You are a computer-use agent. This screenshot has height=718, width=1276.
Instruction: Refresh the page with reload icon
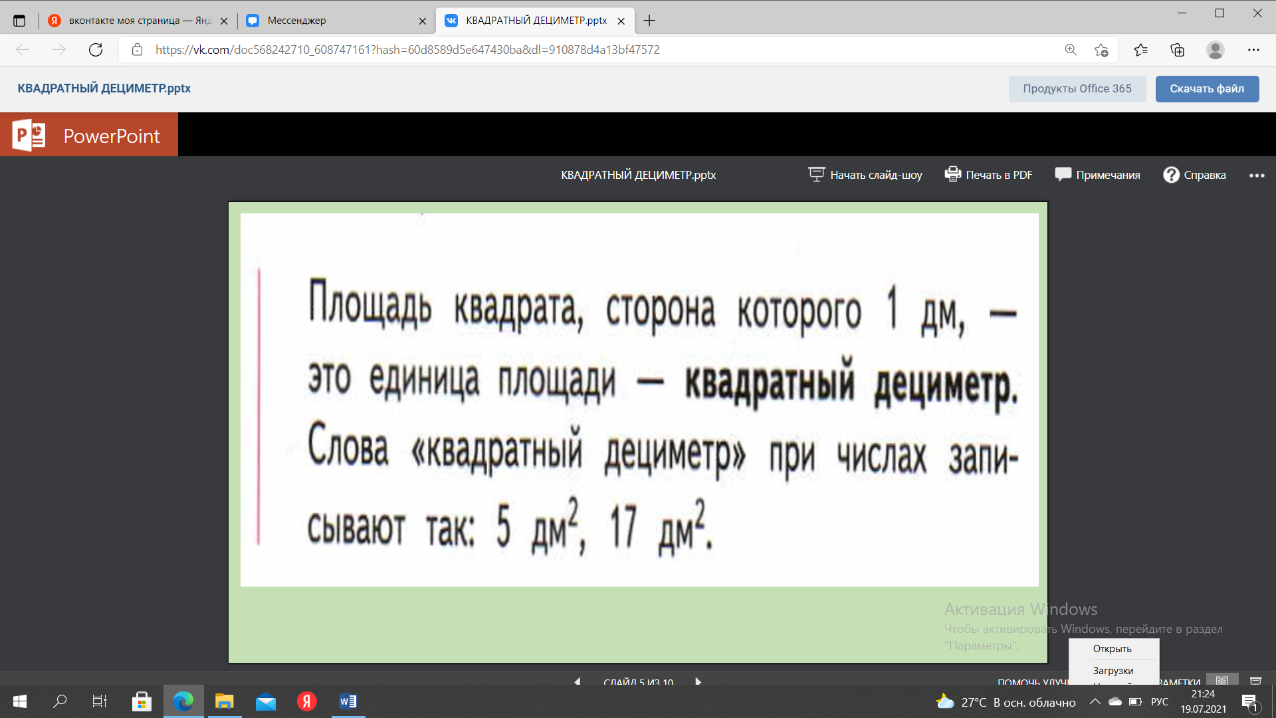tap(96, 50)
